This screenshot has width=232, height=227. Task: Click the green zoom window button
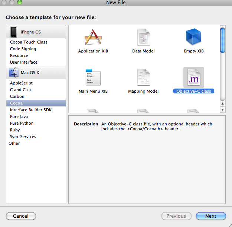[x=20, y=2]
